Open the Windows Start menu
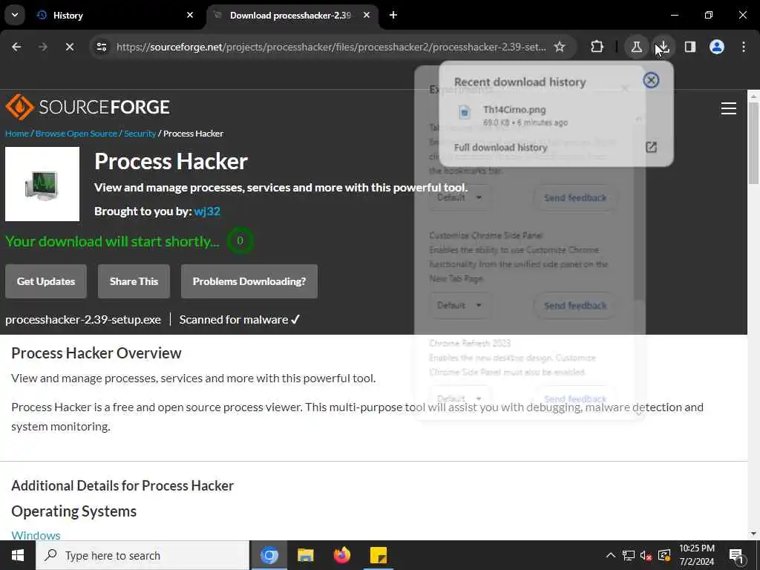The height and width of the screenshot is (570, 760). [x=18, y=555]
